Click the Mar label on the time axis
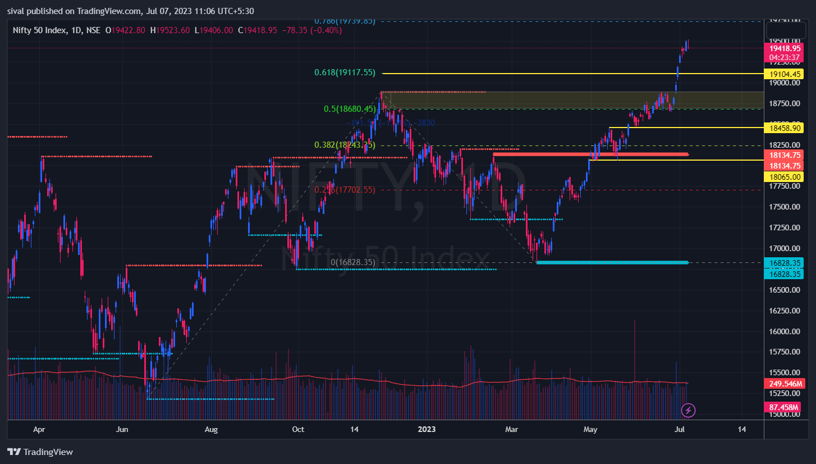Screen dimensions: 816x464 [512, 430]
